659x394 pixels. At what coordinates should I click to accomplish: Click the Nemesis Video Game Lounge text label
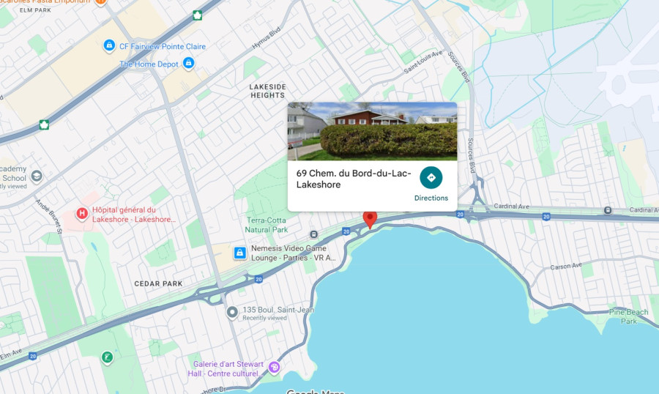click(x=293, y=253)
